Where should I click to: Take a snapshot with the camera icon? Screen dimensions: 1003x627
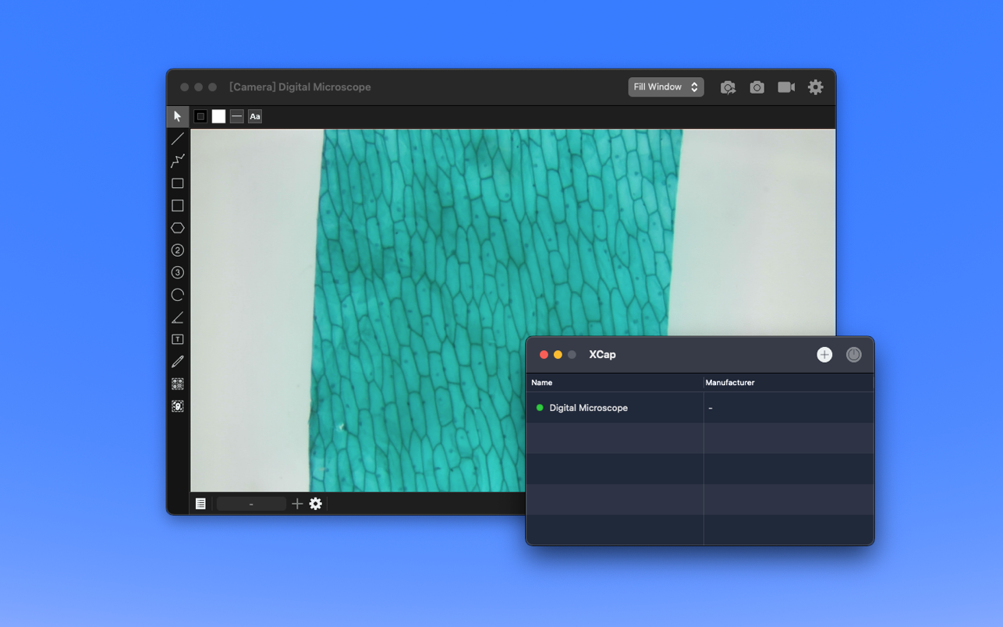757,87
